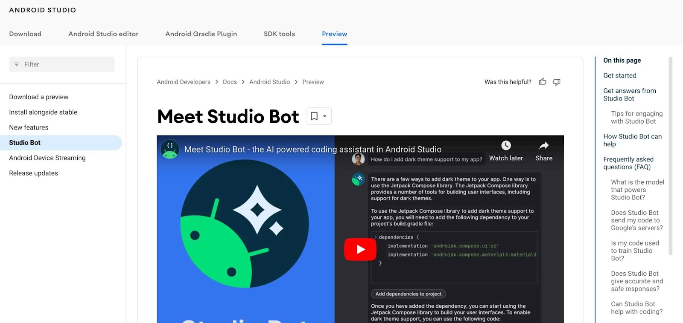This screenshot has height=323, width=683.
Task: Open the Release updates sidebar item
Action: 34,173
